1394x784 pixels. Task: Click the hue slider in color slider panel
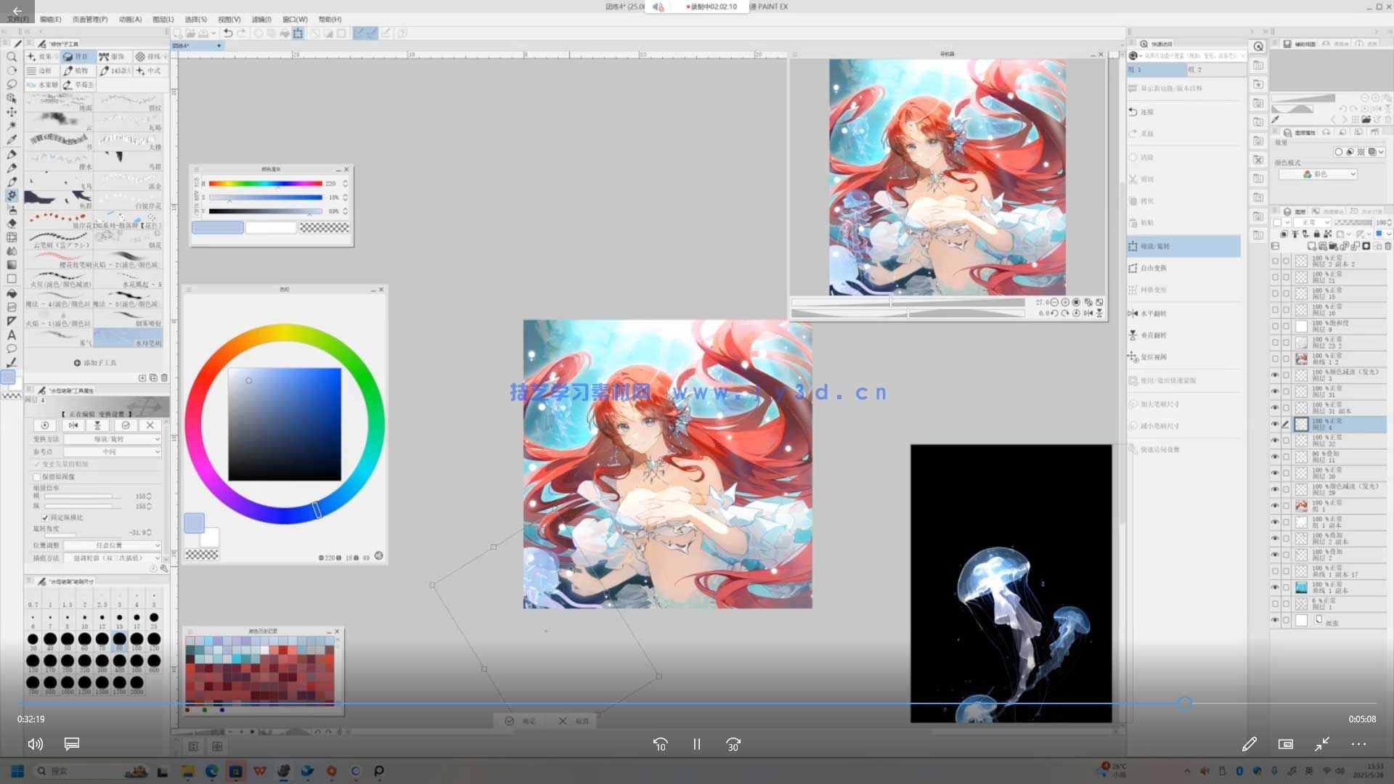click(265, 184)
